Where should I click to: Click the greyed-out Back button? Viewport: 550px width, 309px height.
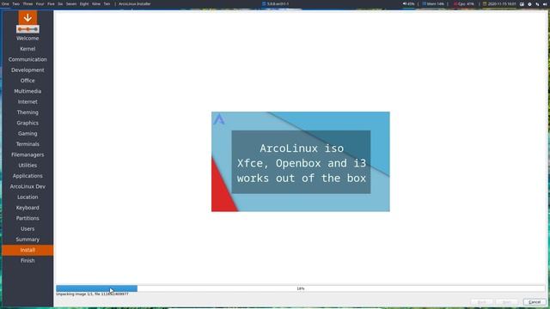481,302
